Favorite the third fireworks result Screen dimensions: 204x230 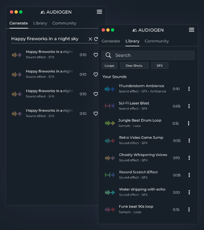tap(95, 94)
